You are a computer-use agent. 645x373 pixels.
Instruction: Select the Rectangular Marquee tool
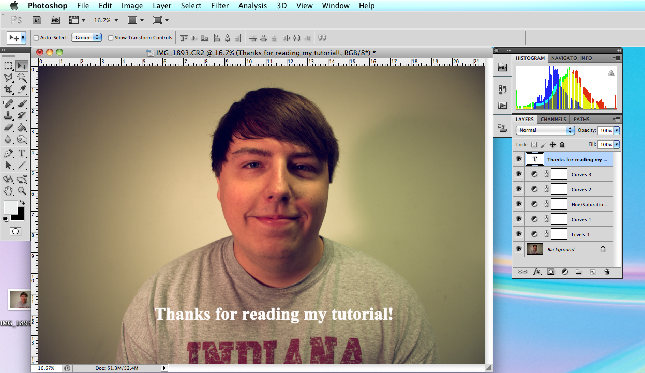click(8, 66)
